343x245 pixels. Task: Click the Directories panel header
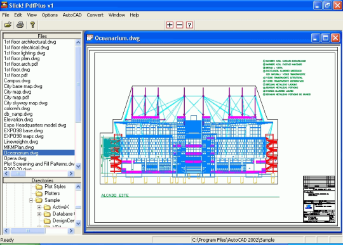42,180
